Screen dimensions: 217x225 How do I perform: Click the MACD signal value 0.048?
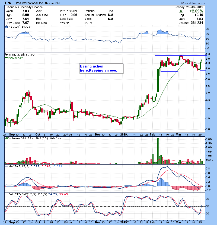click(x=46, y=166)
